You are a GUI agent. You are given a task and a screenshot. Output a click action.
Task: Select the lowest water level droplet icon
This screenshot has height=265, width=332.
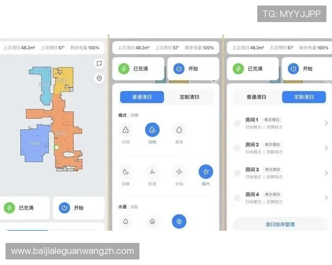click(x=126, y=221)
